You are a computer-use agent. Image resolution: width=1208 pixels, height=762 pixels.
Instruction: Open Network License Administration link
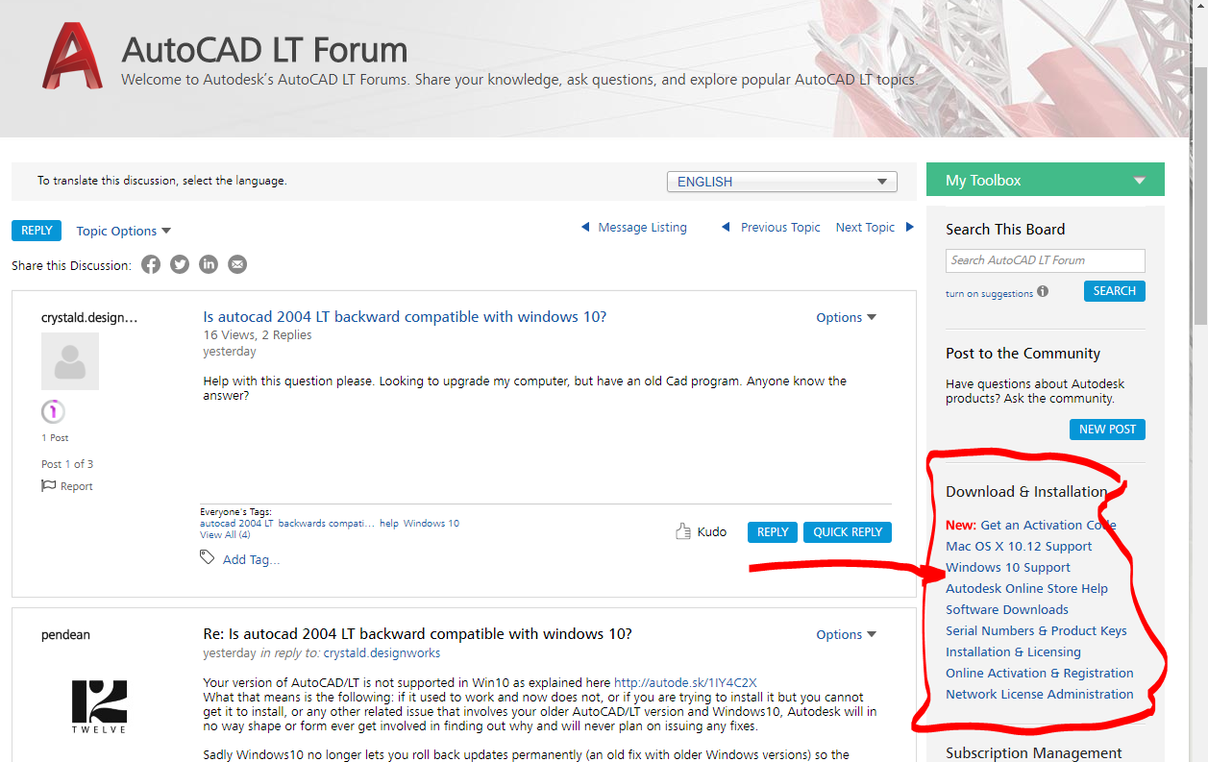(x=1040, y=695)
